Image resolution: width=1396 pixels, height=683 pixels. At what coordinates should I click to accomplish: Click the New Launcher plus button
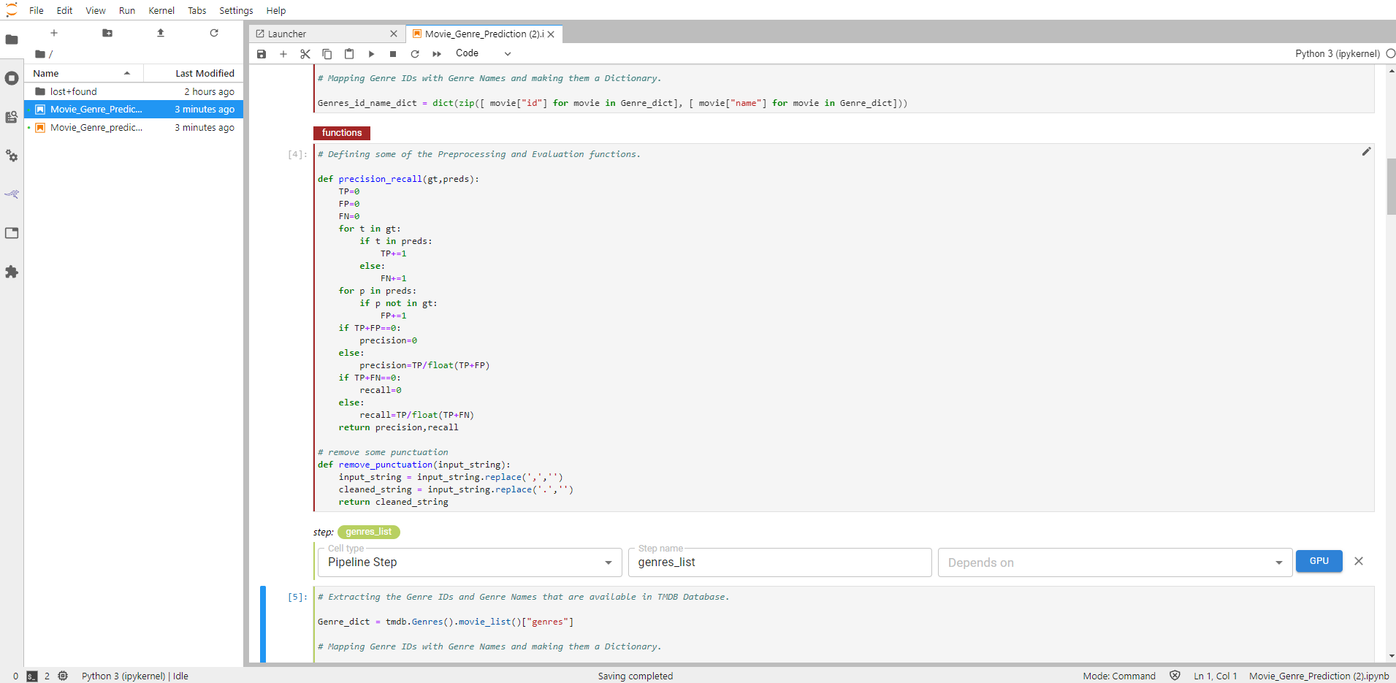click(54, 33)
